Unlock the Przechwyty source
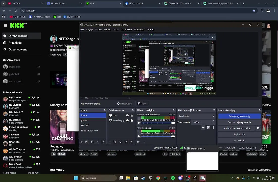 click(x=132, y=120)
